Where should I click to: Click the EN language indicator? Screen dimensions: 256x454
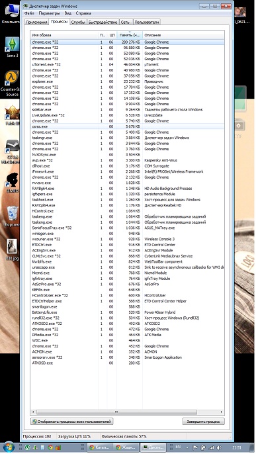coord(178,447)
